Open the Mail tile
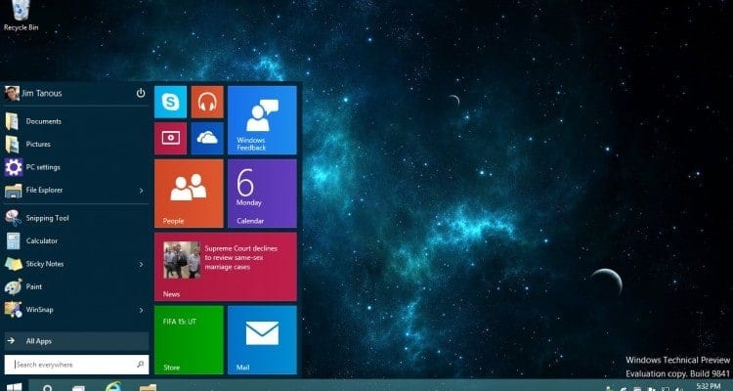 [x=262, y=339]
